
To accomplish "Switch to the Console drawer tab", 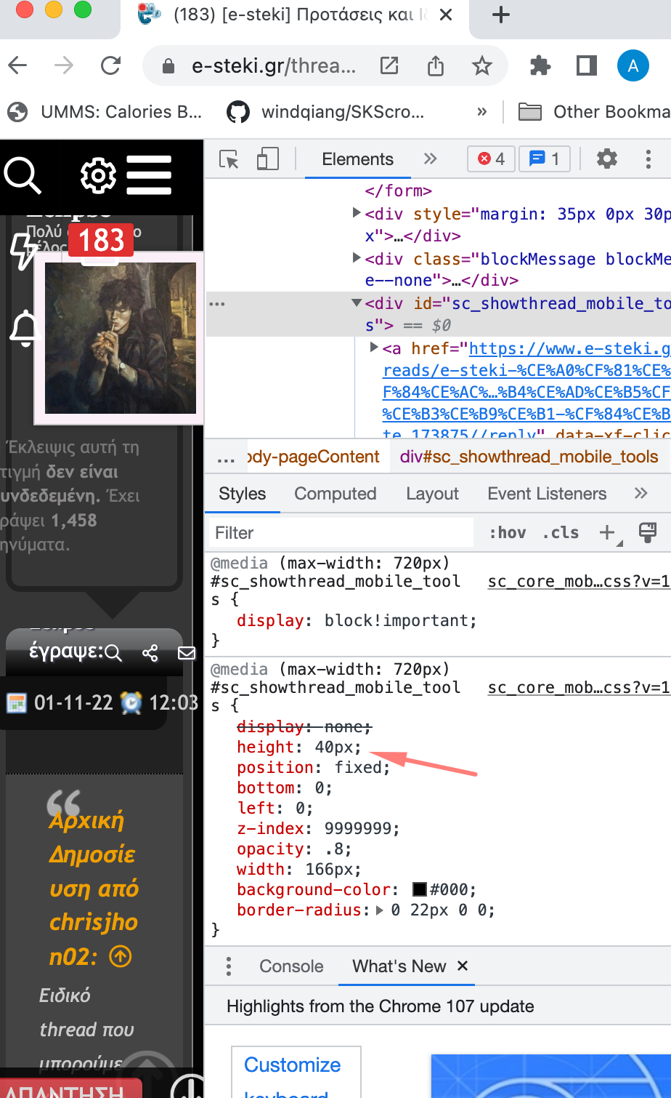I will coord(291,966).
